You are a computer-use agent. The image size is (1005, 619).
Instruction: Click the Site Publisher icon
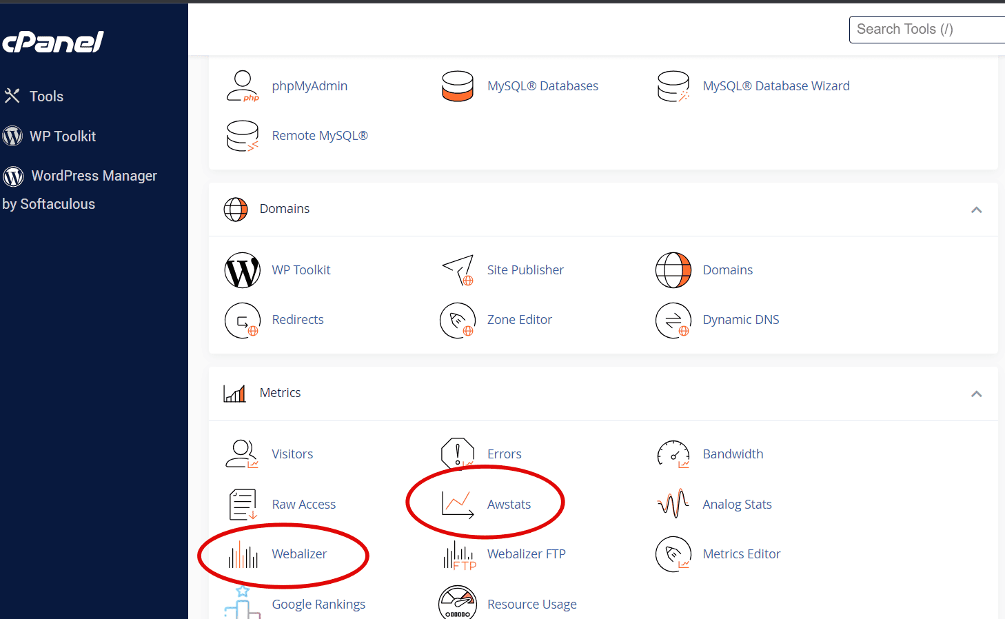pyautogui.click(x=458, y=270)
